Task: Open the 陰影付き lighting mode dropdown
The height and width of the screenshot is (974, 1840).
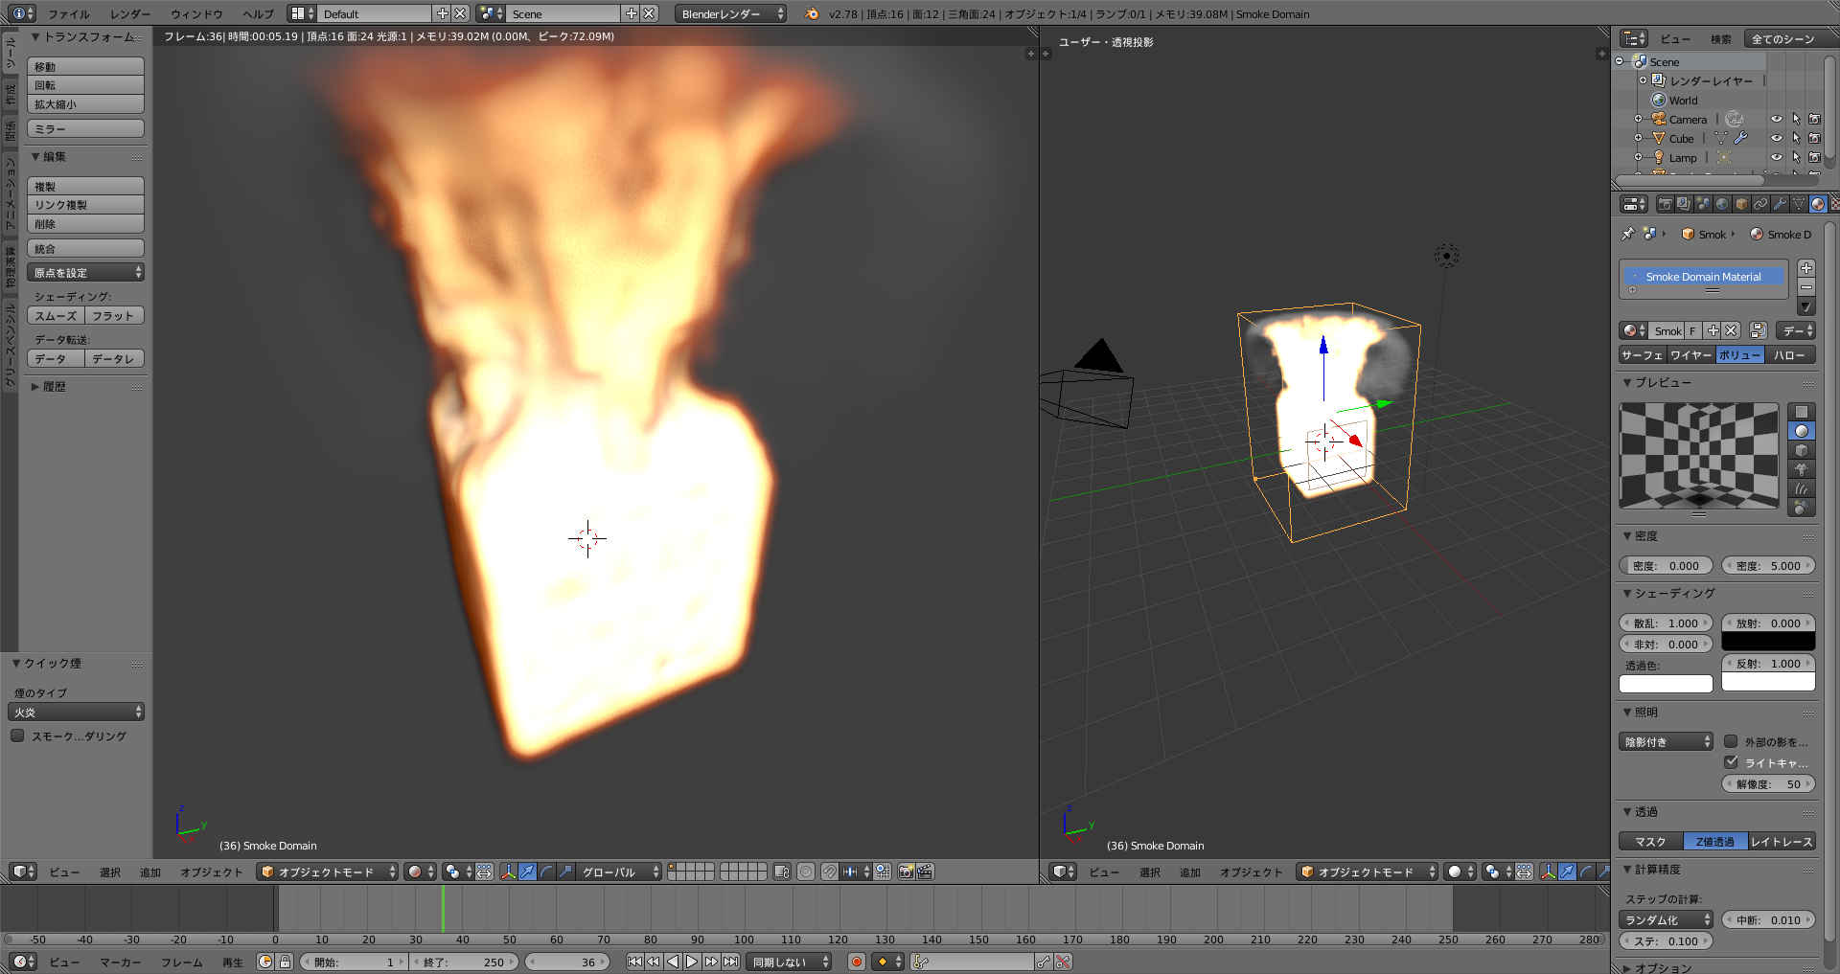Action: point(1666,741)
